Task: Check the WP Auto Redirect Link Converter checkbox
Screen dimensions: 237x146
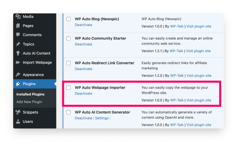Action: pos(68,63)
